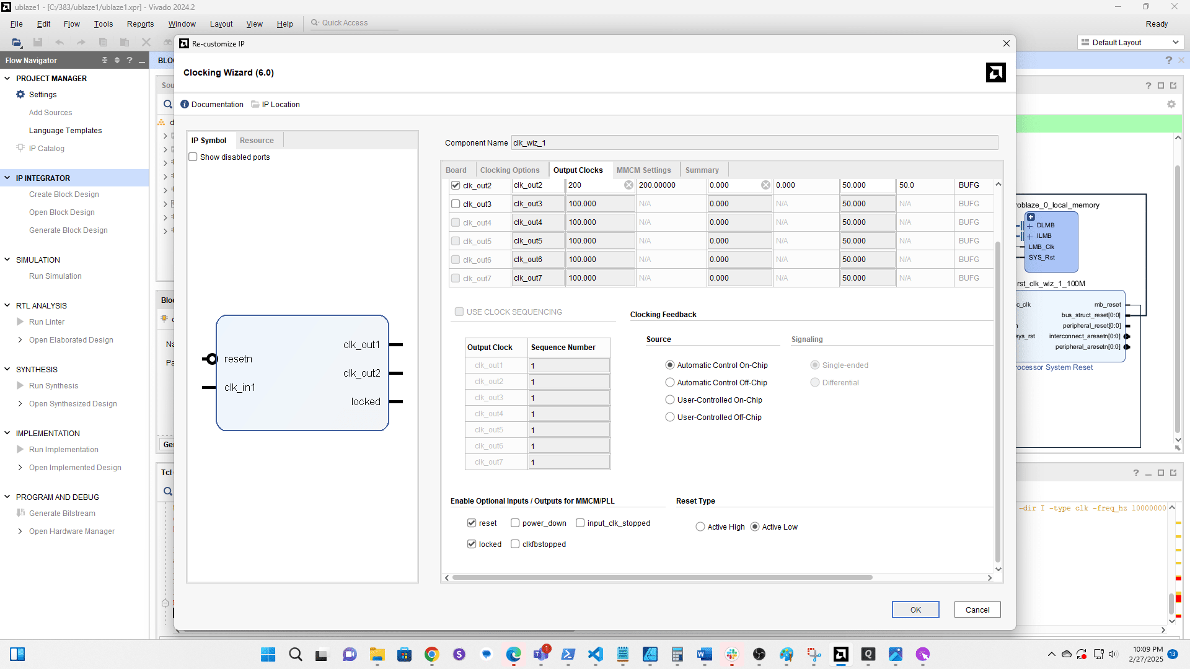The image size is (1190, 669).
Task: Click the Documentation info icon
Action: (185, 105)
